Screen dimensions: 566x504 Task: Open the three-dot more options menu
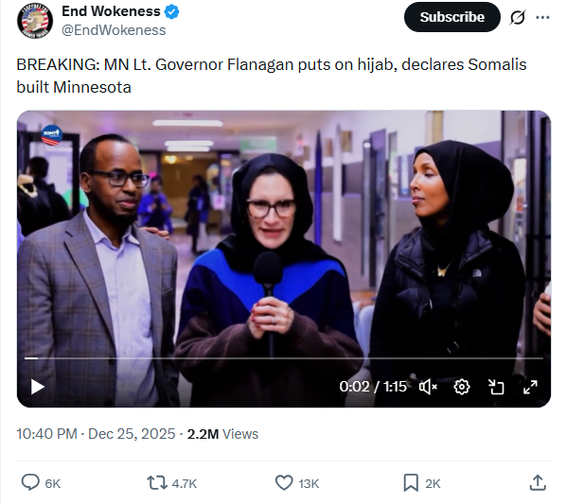click(542, 17)
